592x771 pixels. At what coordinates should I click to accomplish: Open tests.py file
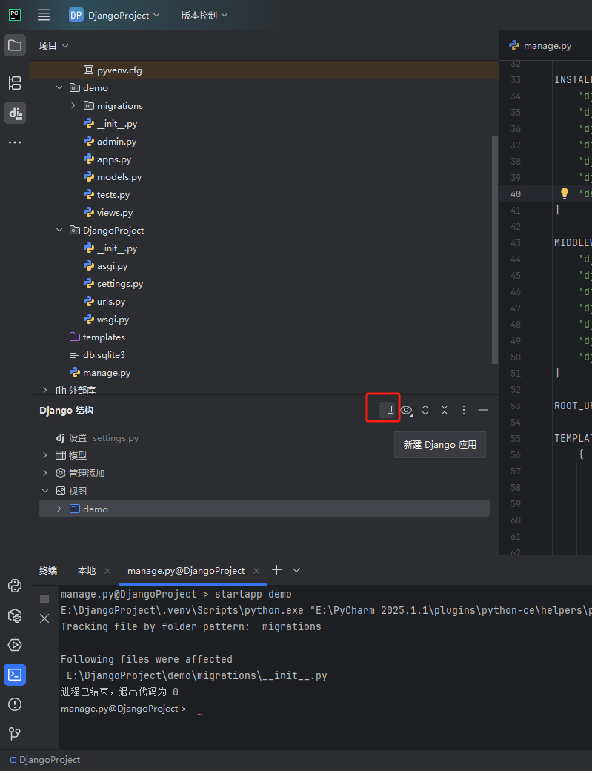tap(113, 195)
